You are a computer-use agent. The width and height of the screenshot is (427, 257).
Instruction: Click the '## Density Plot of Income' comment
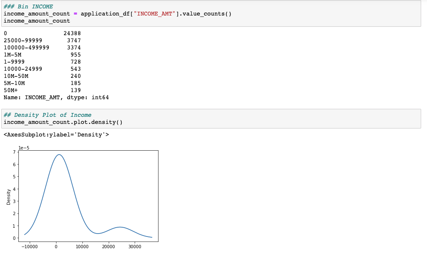pos(47,115)
